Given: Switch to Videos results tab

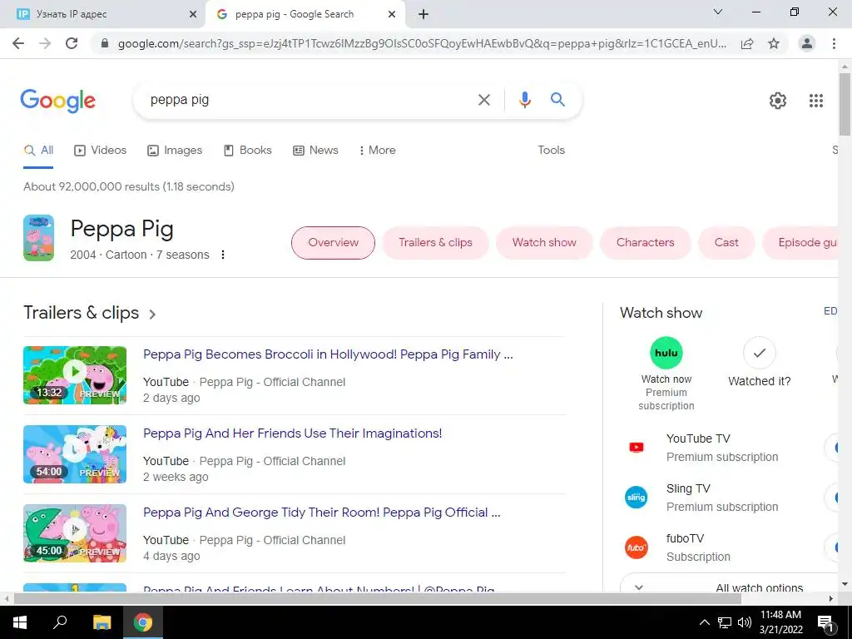Looking at the screenshot, I should [101, 151].
